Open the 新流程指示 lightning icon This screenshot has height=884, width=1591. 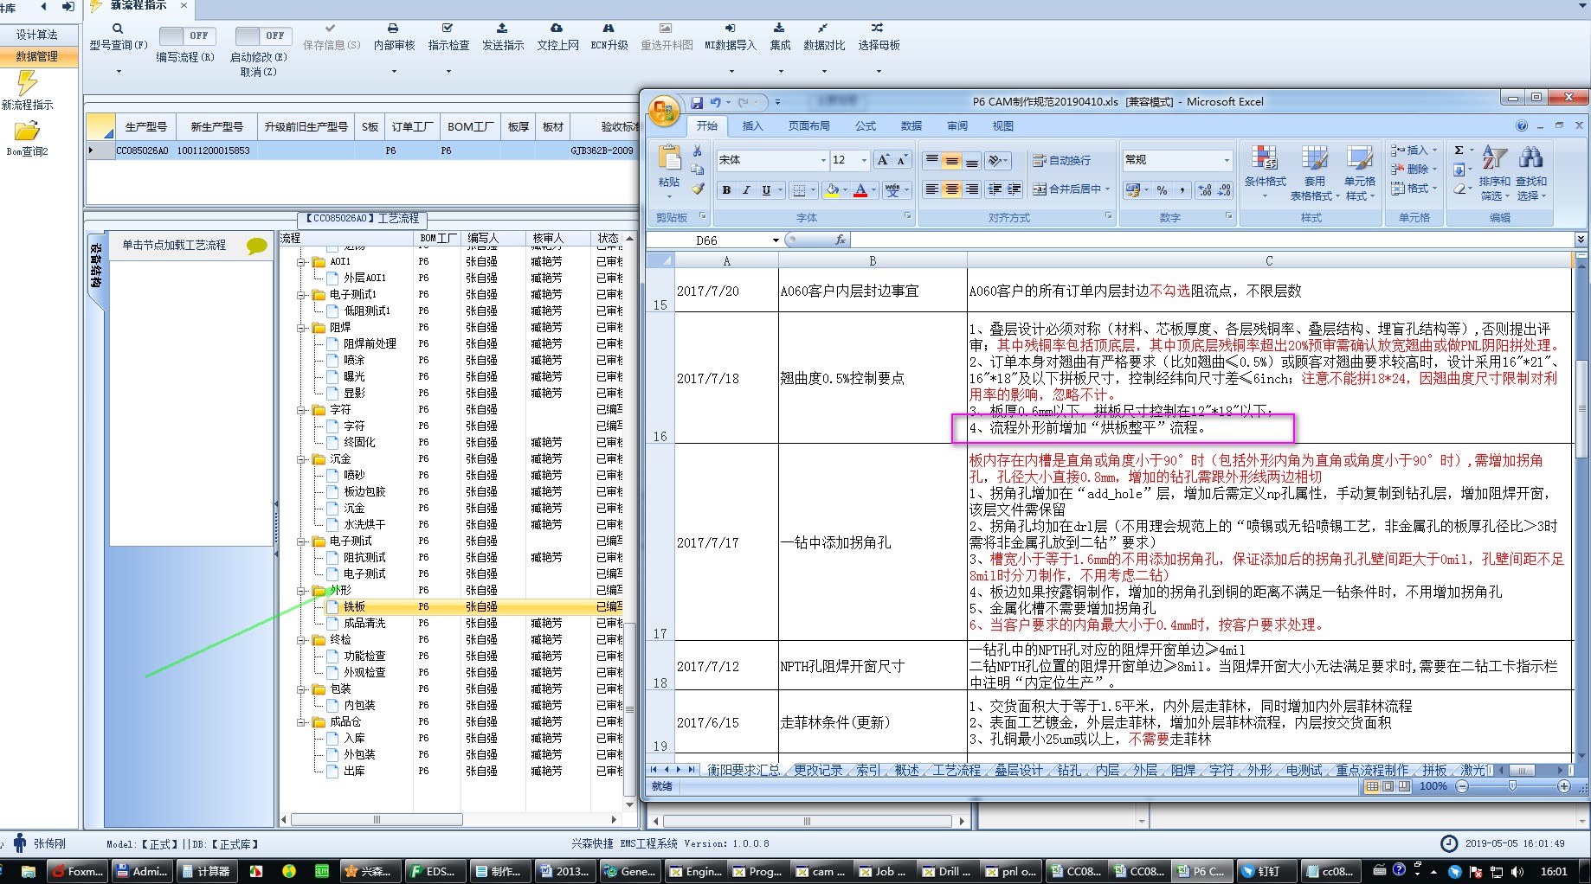[27, 83]
